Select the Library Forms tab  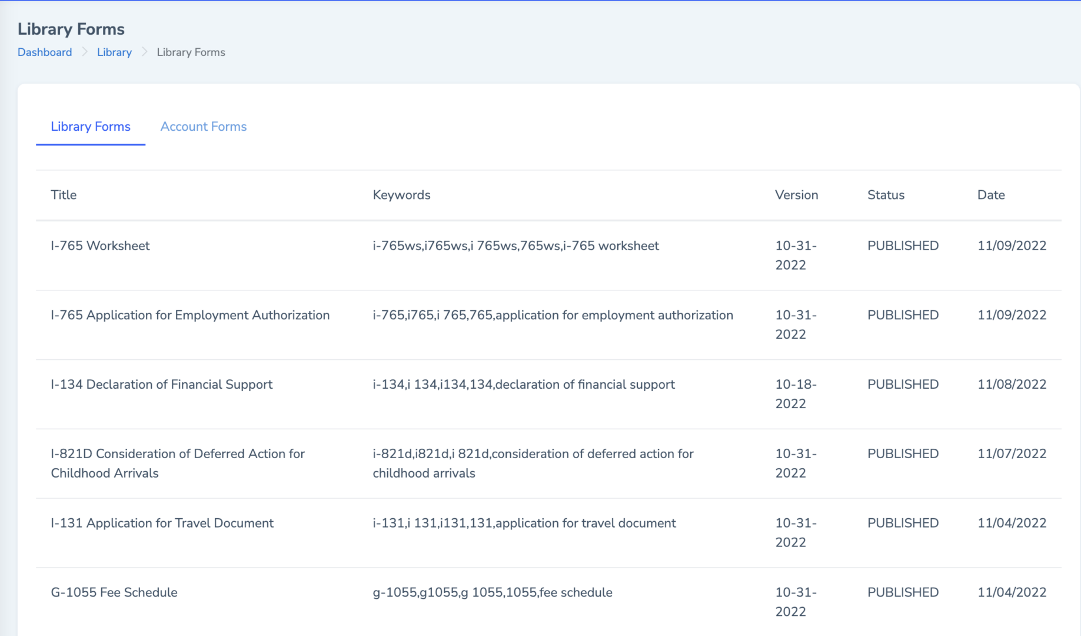[x=90, y=127]
